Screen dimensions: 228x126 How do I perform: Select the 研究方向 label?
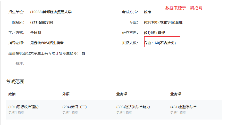[x=130, y=33]
